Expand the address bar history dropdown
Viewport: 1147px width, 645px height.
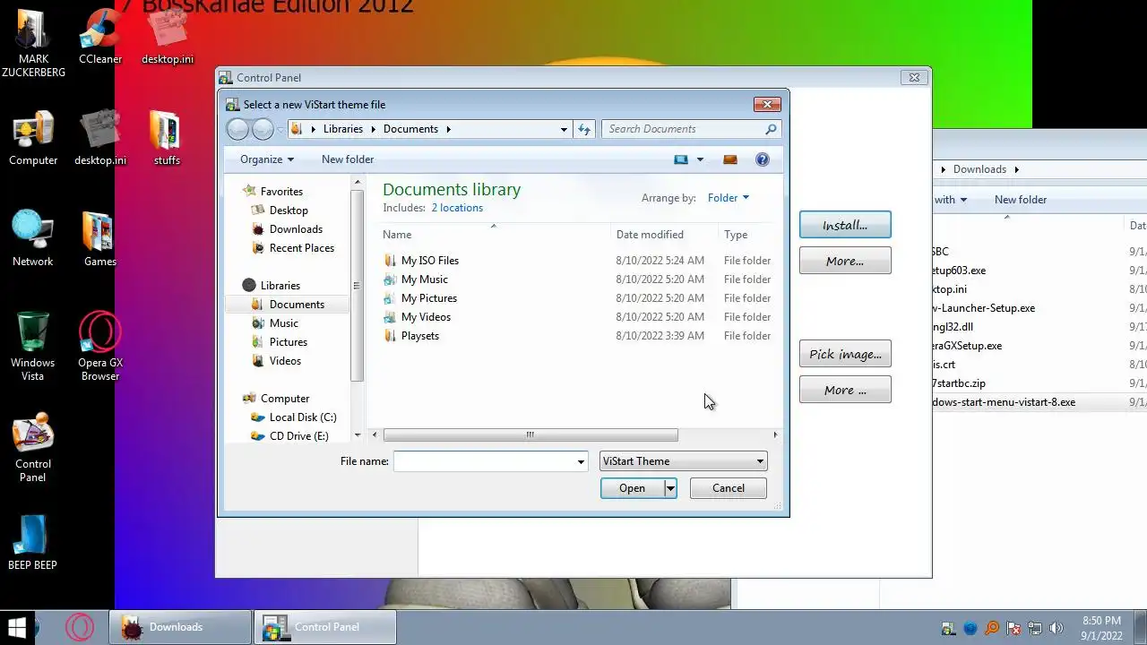coord(564,129)
